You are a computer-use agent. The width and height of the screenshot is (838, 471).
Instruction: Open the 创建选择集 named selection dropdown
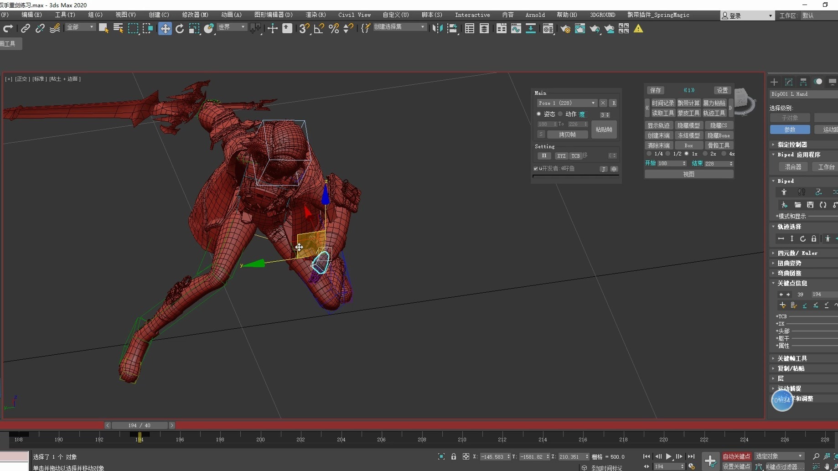click(x=399, y=27)
